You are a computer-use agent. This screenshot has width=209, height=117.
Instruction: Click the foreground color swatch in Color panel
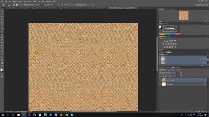[160, 27]
